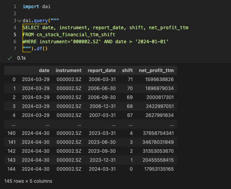Viewport: 231px width, 189px height.
Task: Click net profit value 20455558415
Action: coord(158,160)
